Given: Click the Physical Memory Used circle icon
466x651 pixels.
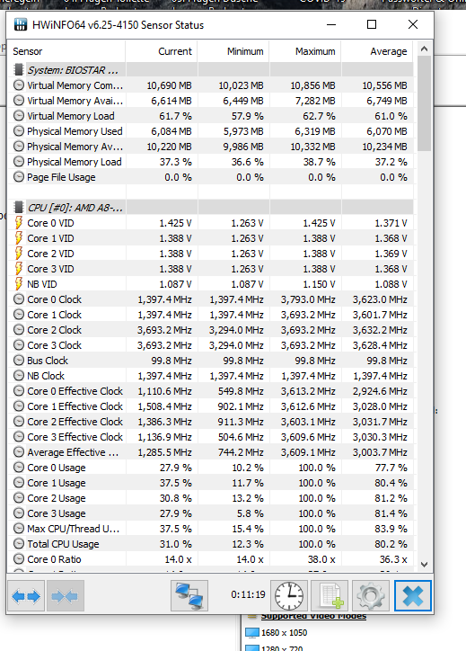Looking at the screenshot, I should point(19,131).
